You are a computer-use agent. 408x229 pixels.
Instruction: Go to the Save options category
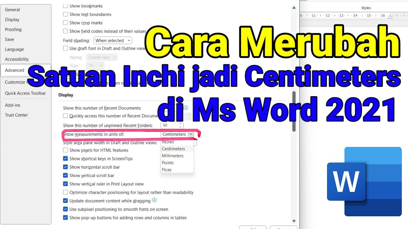[x=10, y=39]
